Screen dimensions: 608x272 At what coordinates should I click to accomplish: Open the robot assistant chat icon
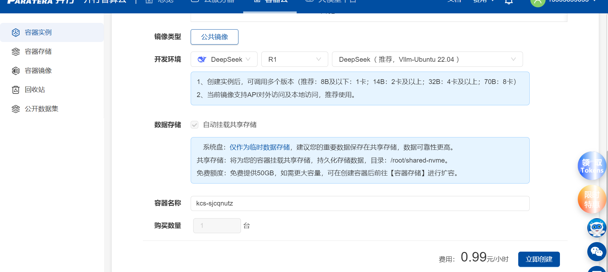[x=597, y=228]
